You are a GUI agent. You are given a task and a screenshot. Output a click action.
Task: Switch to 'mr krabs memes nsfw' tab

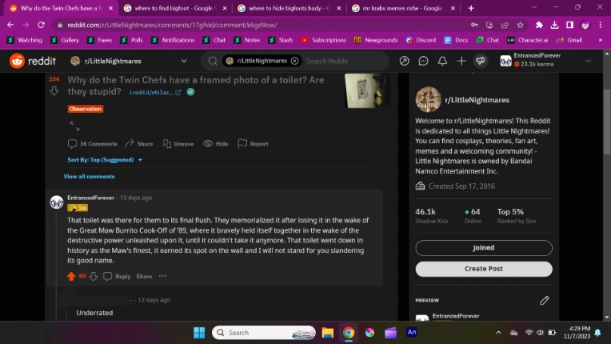pyautogui.click(x=399, y=8)
